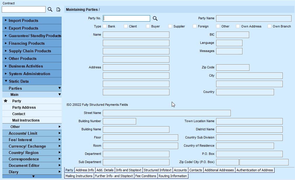The width and height of the screenshot is (295, 180).
Task: Open Mail Instructions in navigation tree
Action: 32,120
